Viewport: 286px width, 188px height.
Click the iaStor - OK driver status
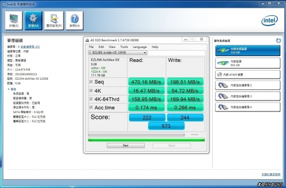coord(98,68)
